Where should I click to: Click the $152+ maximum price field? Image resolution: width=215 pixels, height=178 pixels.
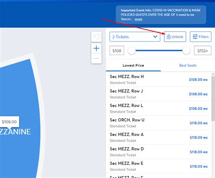203,50
